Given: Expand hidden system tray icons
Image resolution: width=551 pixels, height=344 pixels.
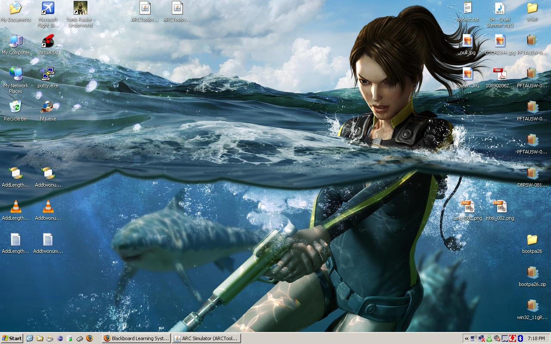Looking at the screenshot, I should point(467,338).
